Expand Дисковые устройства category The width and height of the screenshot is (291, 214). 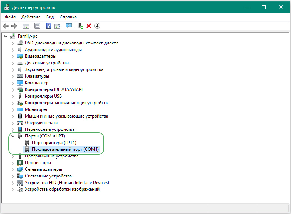[x=13, y=63]
